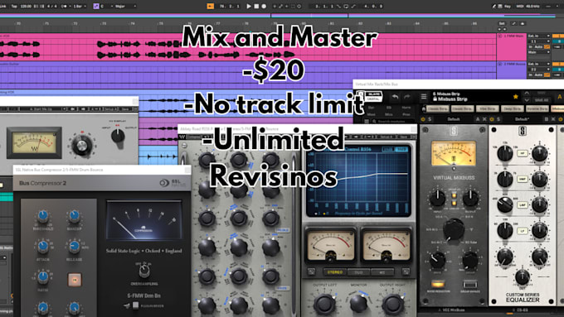The width and height of the screenshot is (564, 317).
Task: Toggle the Noise Reduction switch on Virtual Mixbuss
Action: point(437,284)
